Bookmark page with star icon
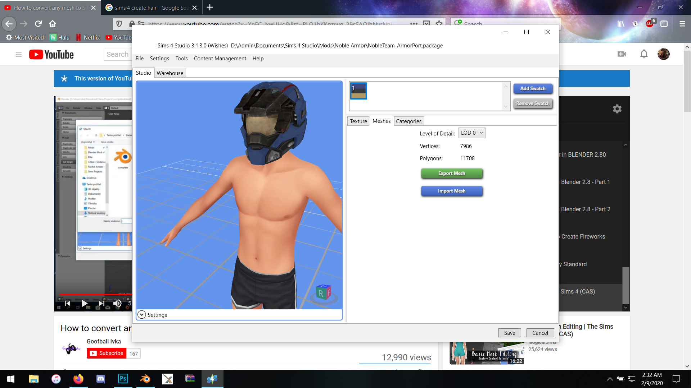 coord(439,24)
